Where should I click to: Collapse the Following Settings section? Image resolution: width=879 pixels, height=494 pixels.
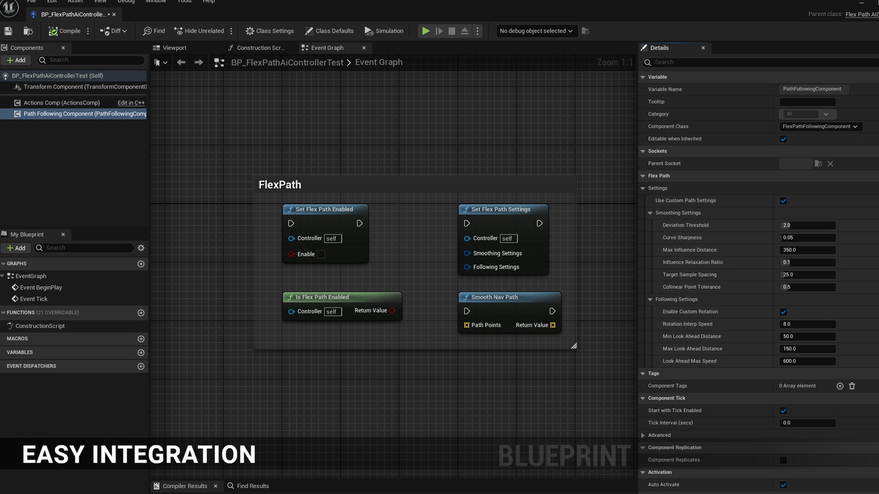pos(650,300)
